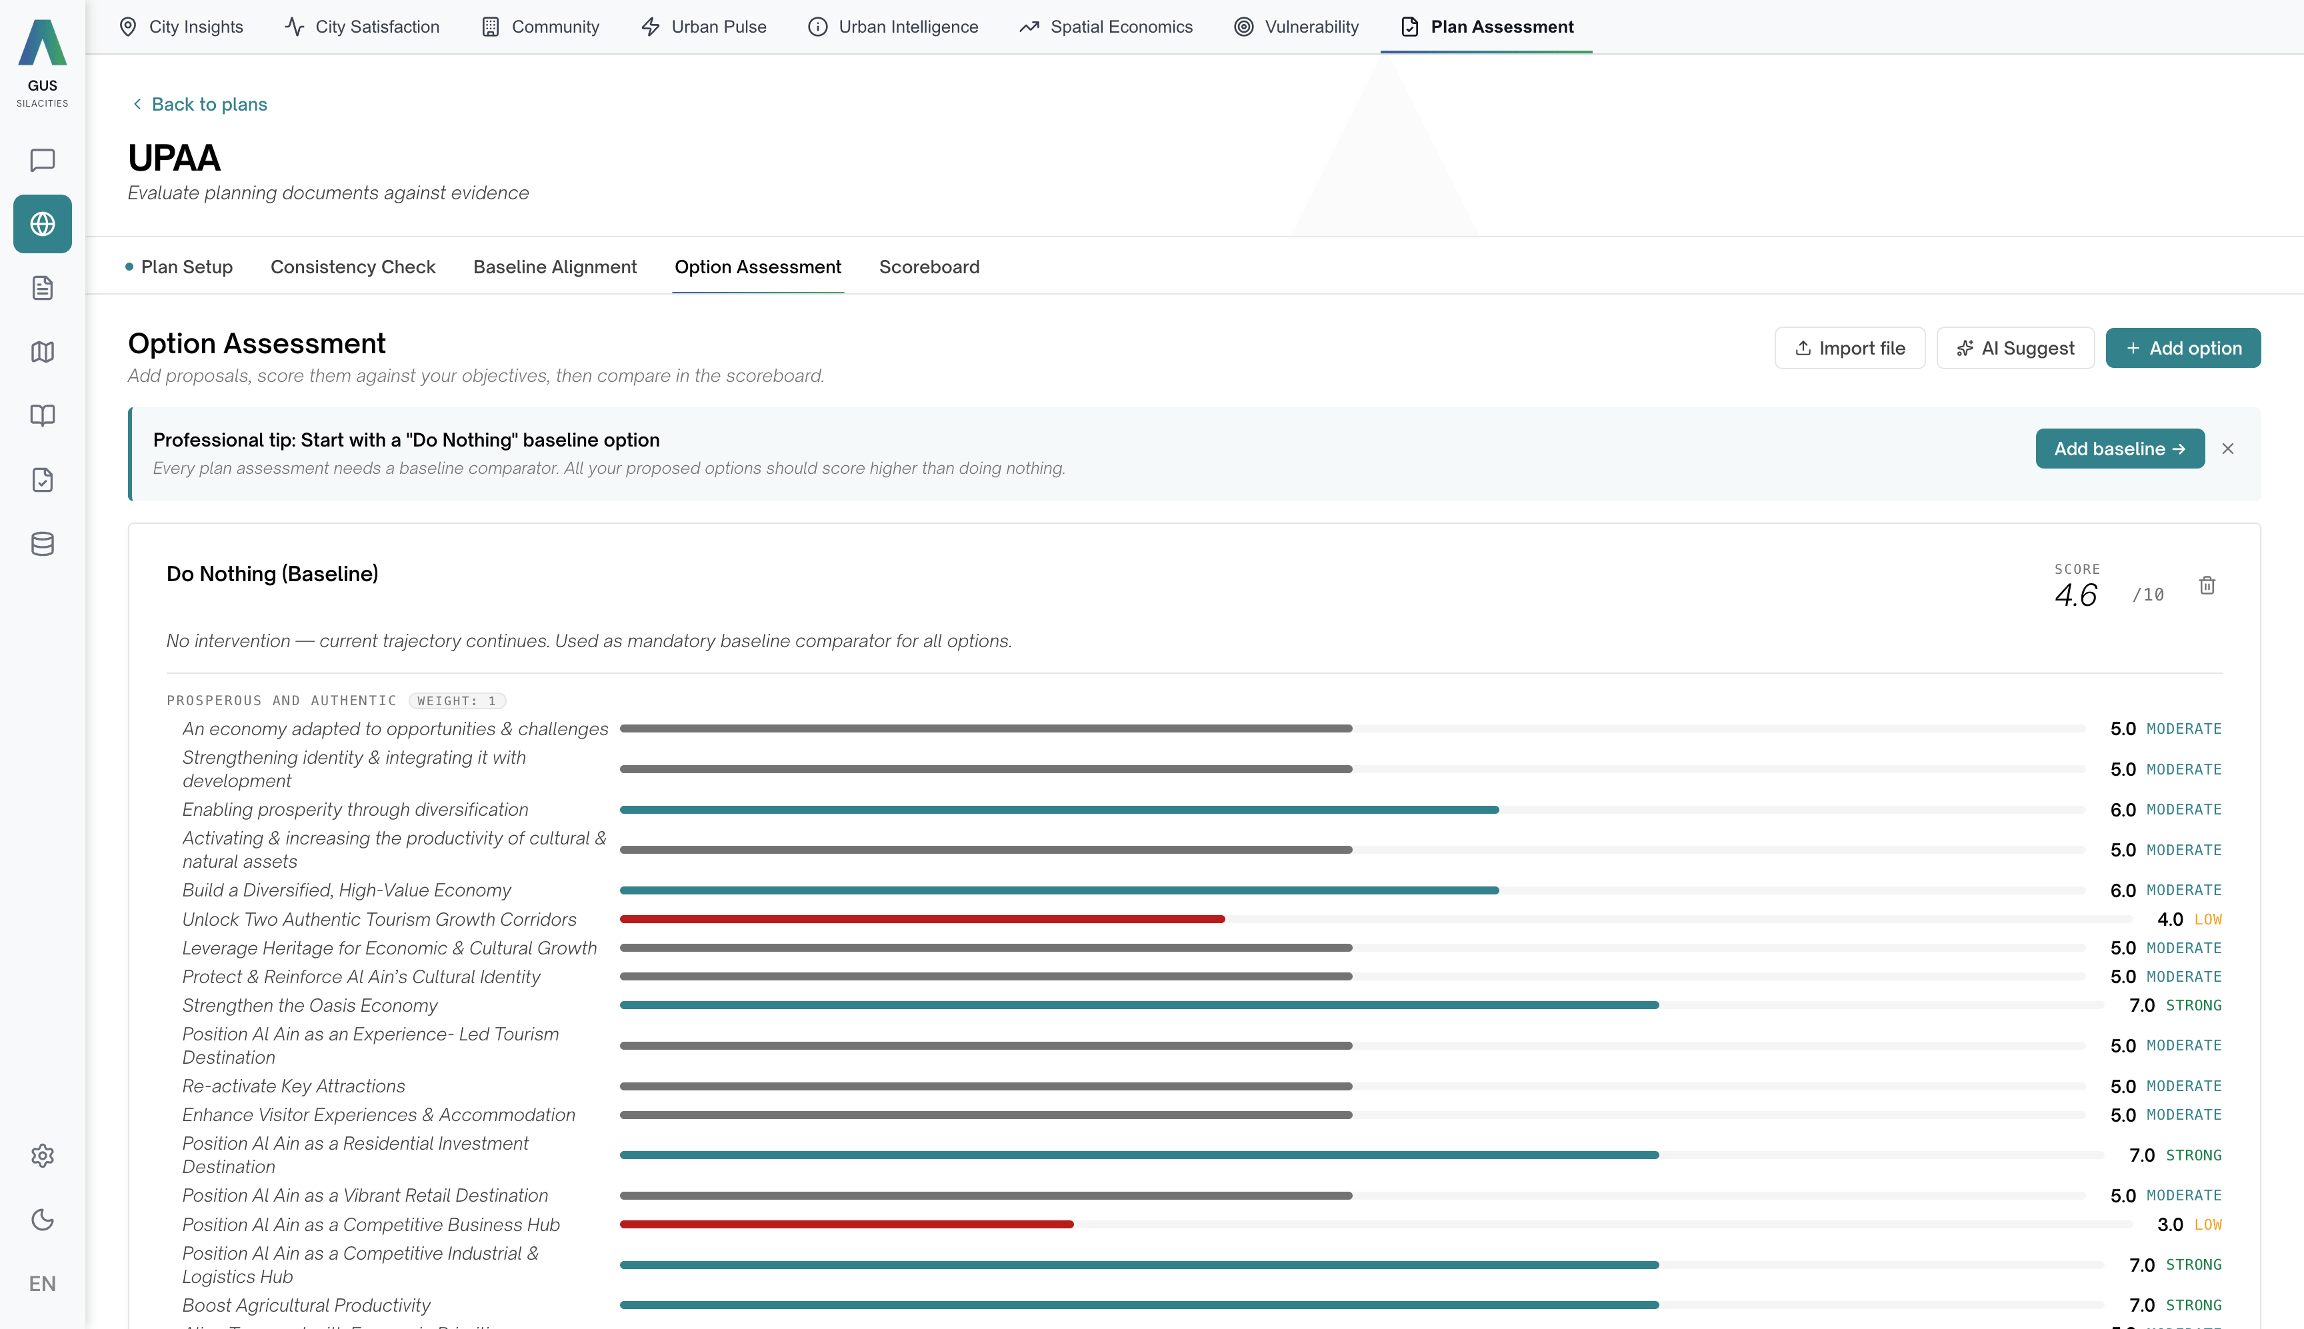Switch to Plan Setup step
Screen dimensions: 2304x1329
[x=179, y=267]
